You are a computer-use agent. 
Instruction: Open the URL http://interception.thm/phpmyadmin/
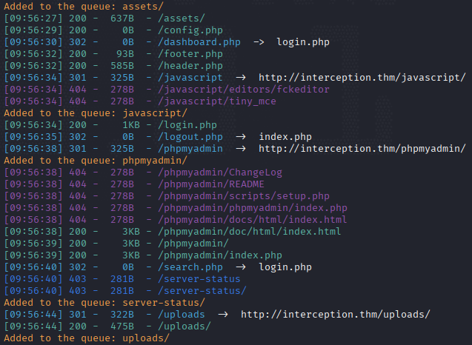[x=362, y=149]
